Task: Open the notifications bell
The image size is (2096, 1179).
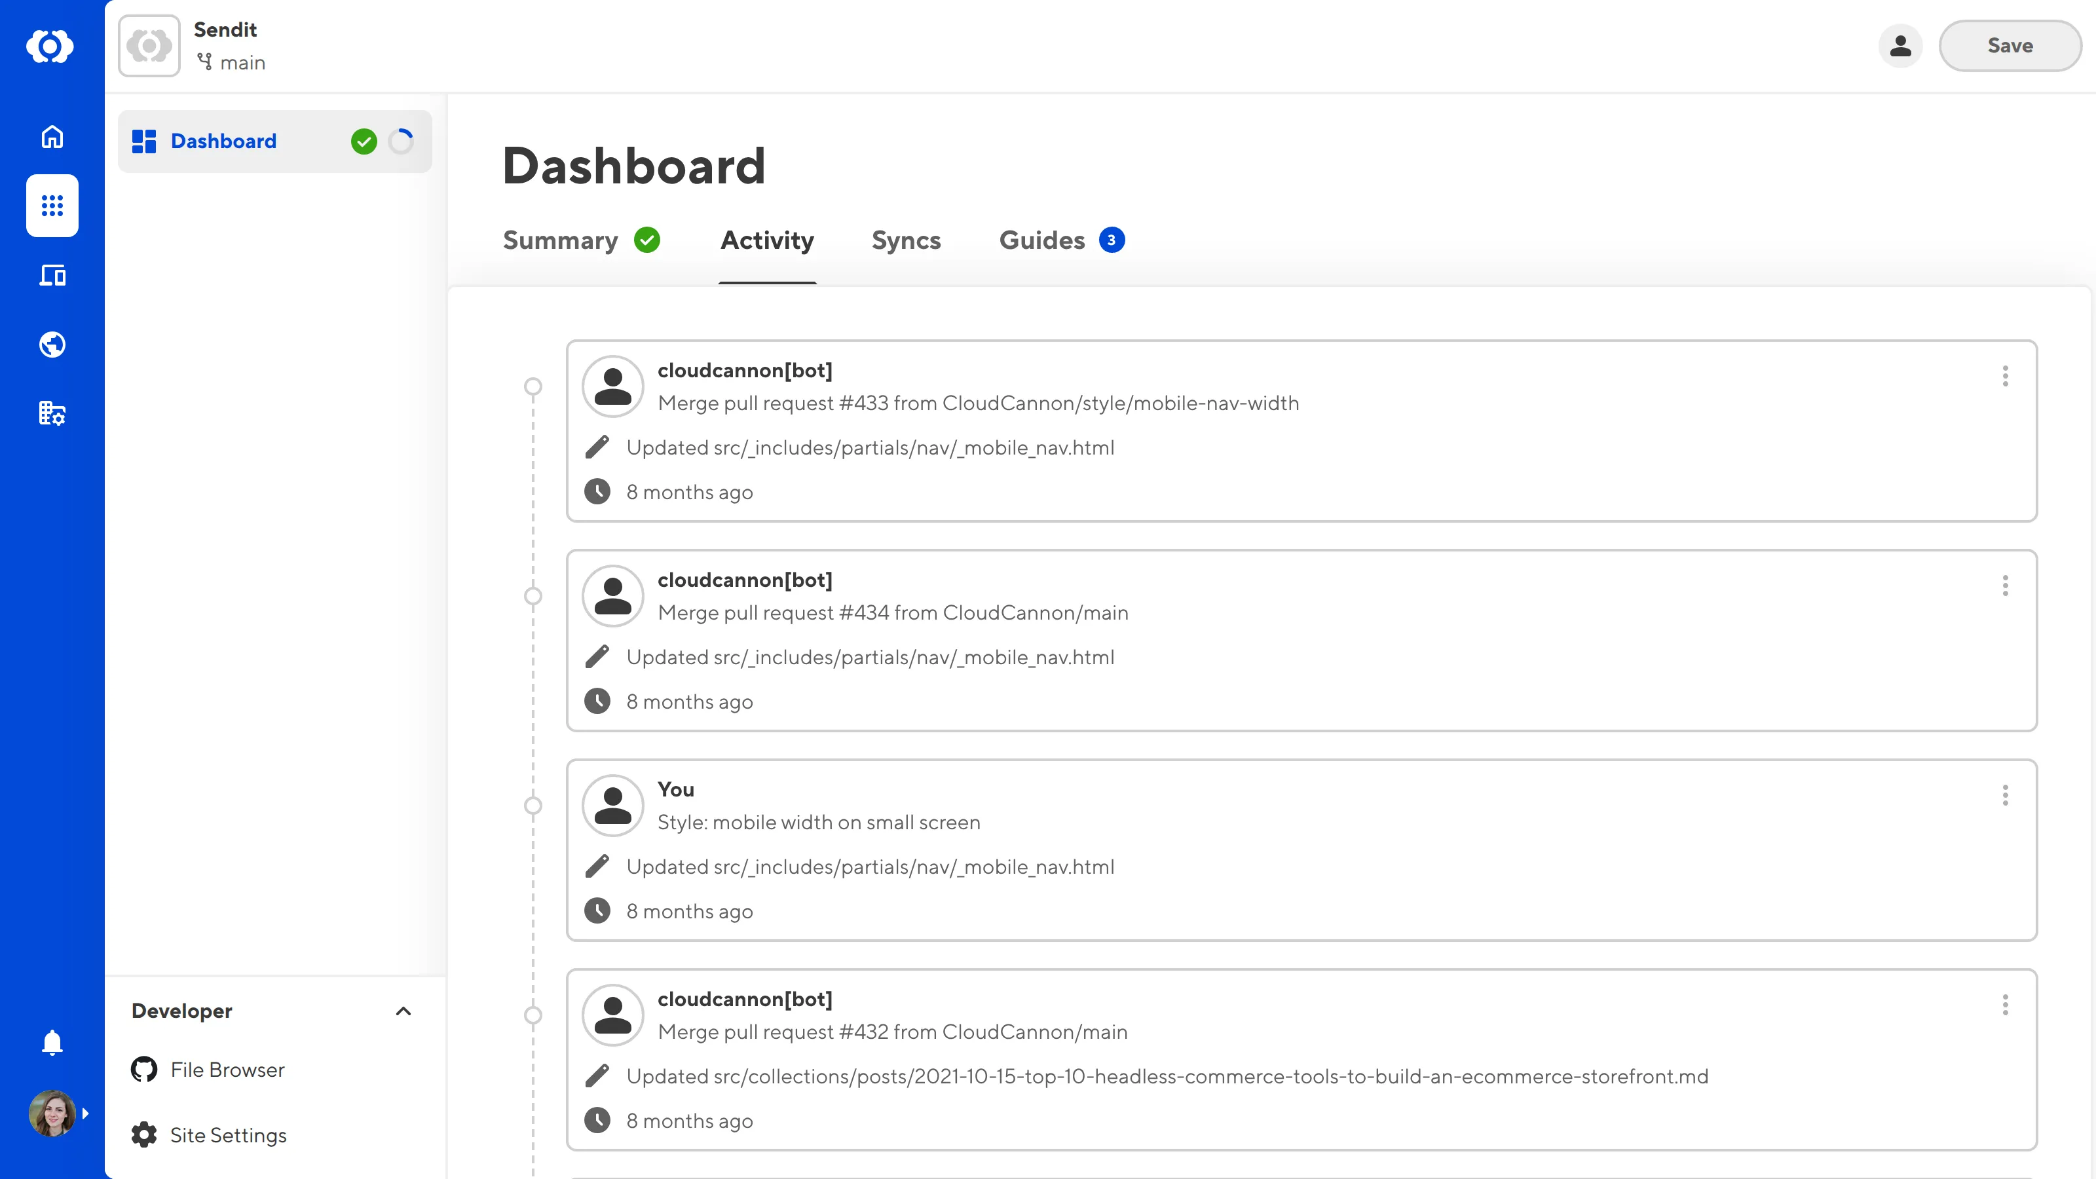Action: click(51, 1042)
